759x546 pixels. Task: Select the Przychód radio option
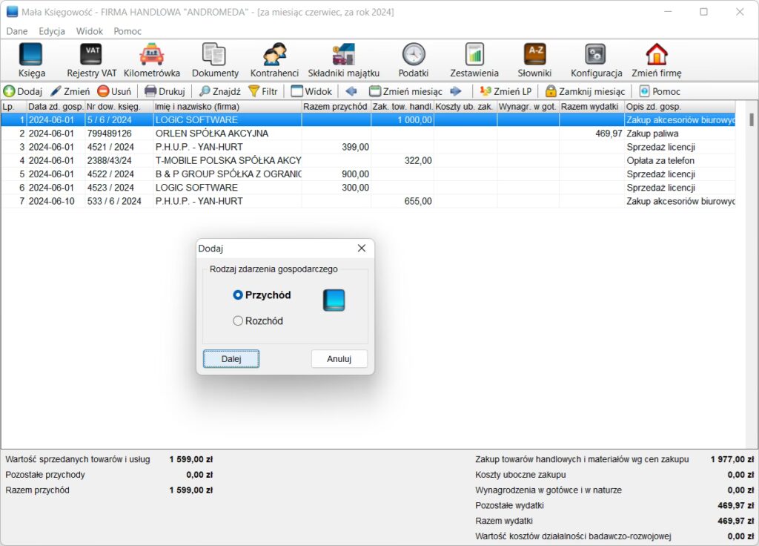(238, 295)
